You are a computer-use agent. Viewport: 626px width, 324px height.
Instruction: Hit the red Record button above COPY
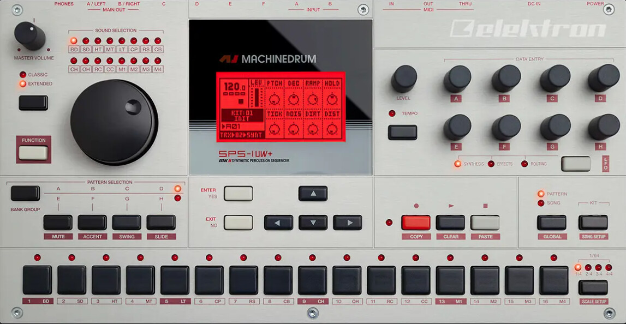point(416,223)
